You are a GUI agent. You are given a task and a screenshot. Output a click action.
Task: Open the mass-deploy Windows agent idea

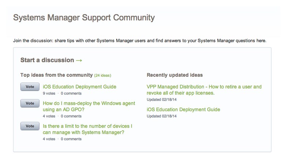tap(89, 106)
